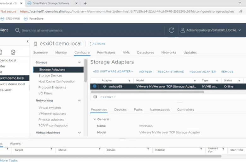Filter the tasks Initiator column
Viewport: 246px width, 162px height.
pos(201,149)
